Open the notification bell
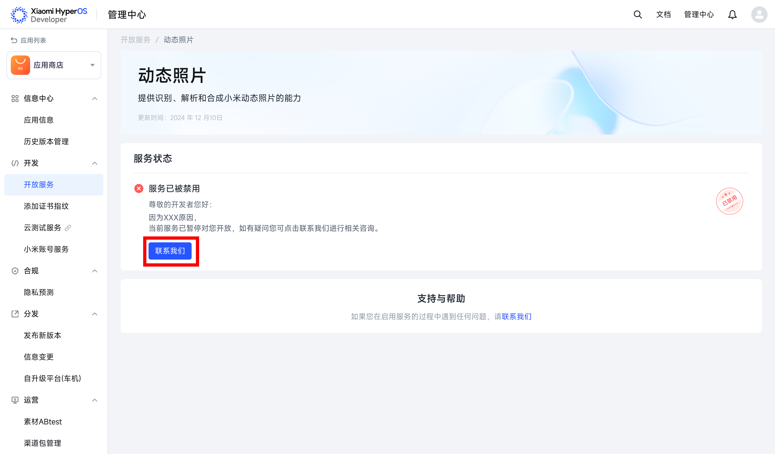The width and height of the screenshot is (775, 454). 732,15
